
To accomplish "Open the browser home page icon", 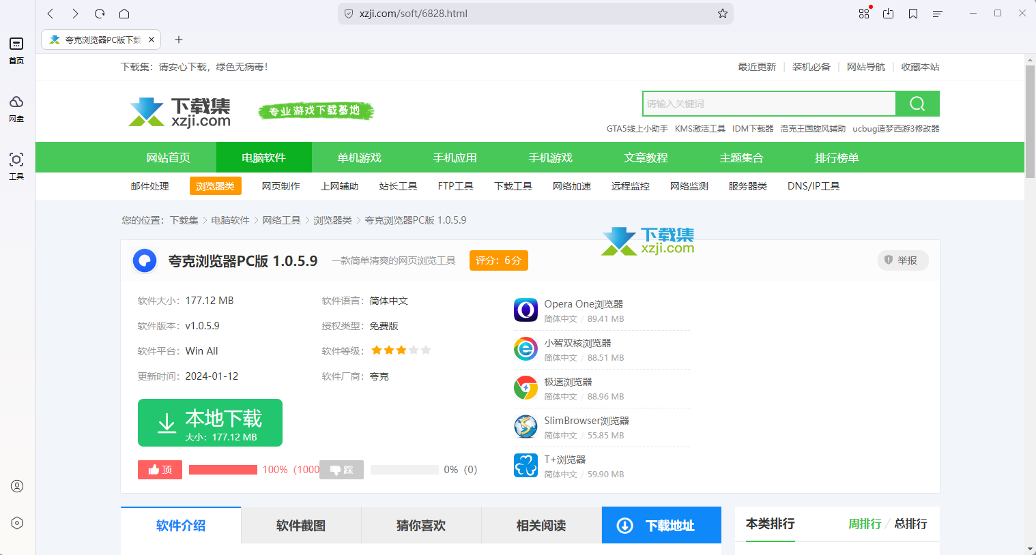I will tap(124, 14).
